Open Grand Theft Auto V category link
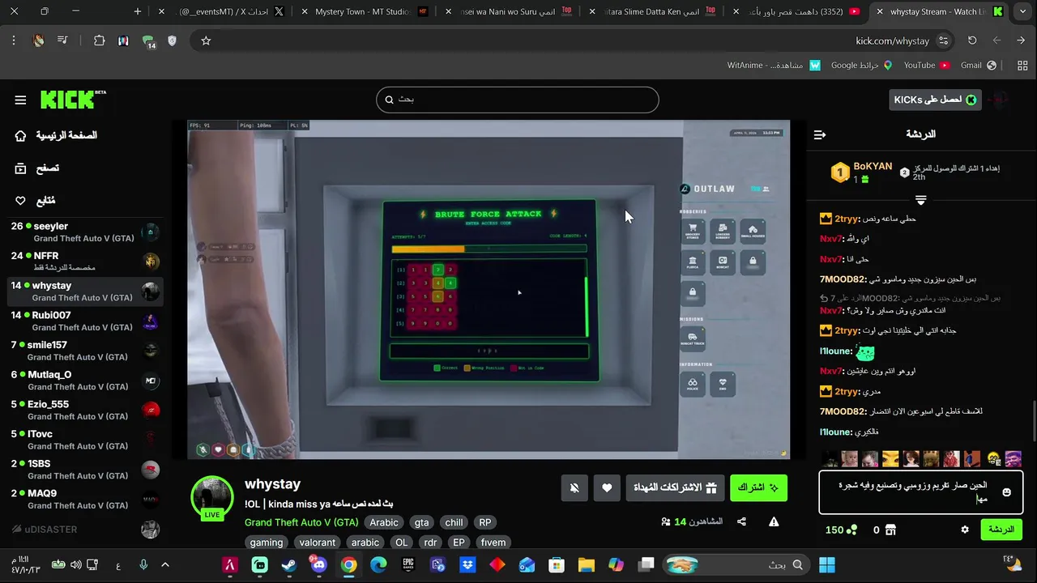Screen dimensions: 1037x583 301,522
